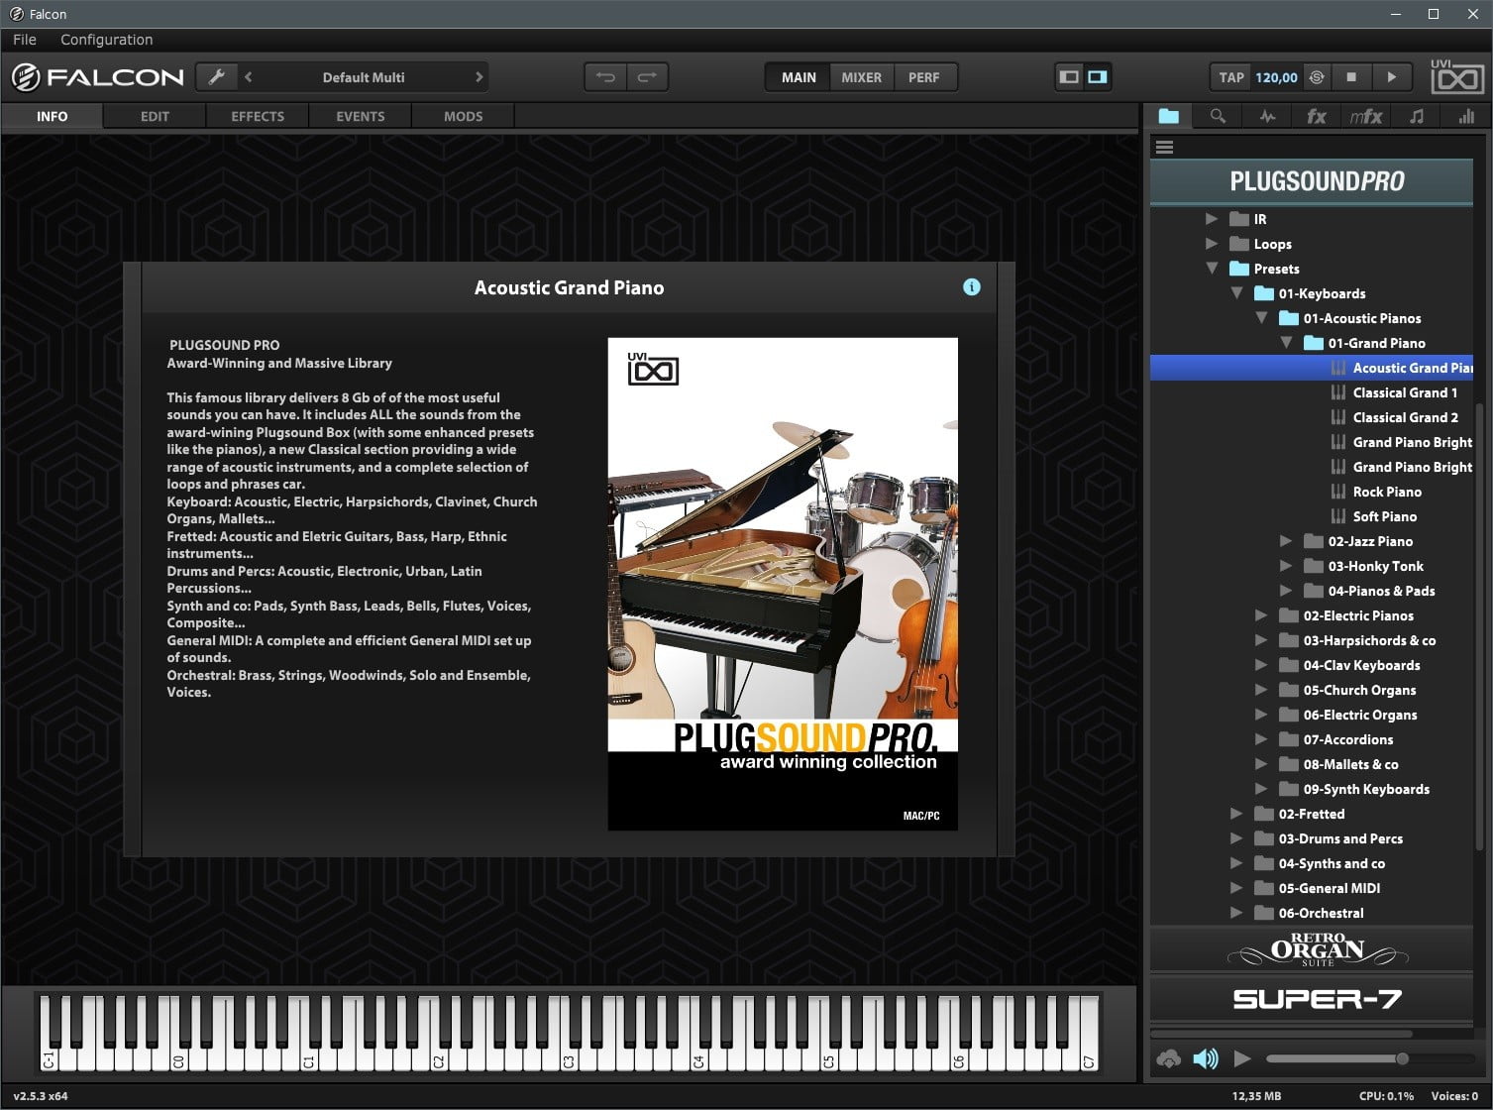
Task: Switch to the MODS tab
Action: click(464, 116)
